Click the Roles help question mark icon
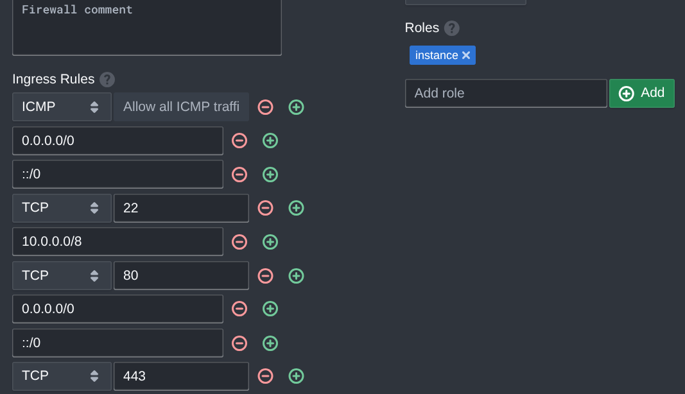 [x=452, y=28]
